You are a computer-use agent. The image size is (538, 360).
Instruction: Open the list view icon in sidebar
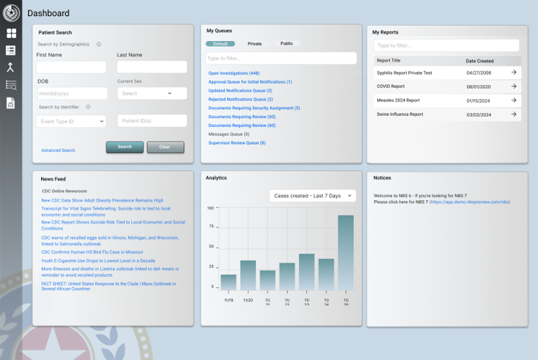click(x=11, y=51)
